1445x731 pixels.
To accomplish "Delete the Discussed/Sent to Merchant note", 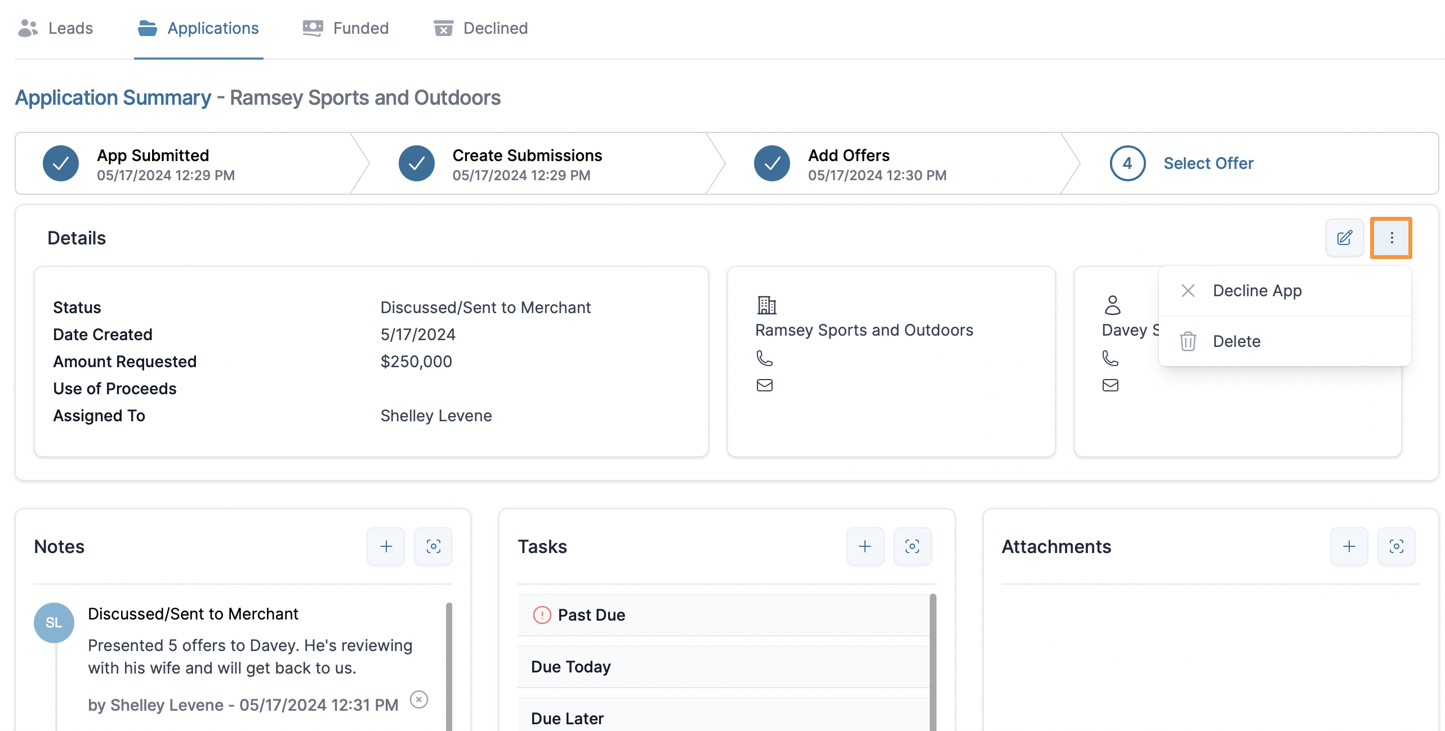I will point(418,699).
